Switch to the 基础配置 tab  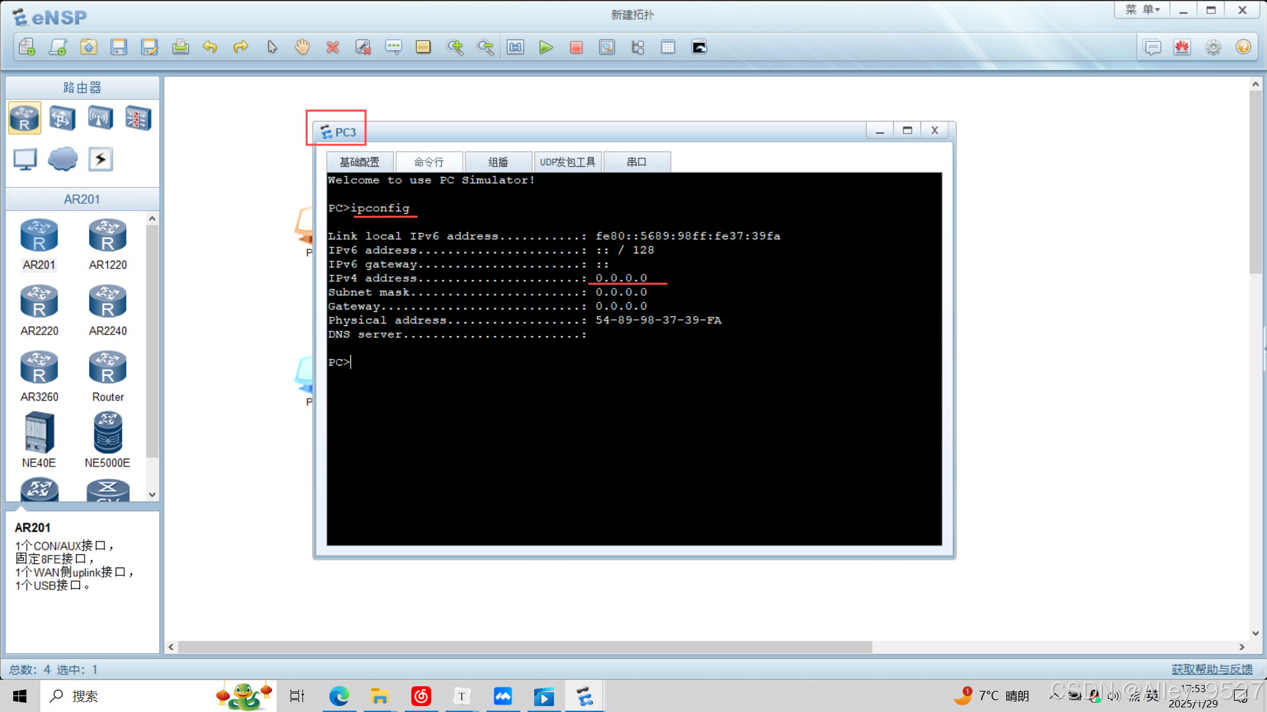[359, 162]
